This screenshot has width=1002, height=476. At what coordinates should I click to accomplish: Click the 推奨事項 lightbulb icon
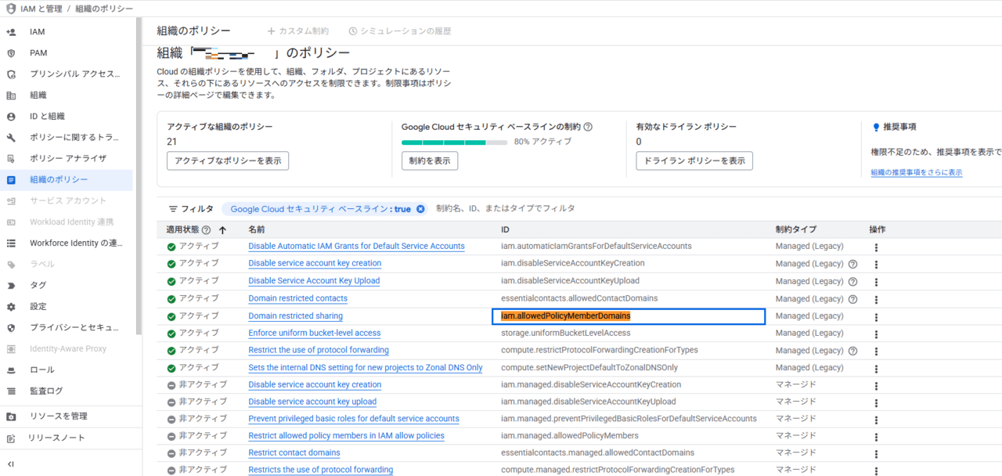point(876,127)
